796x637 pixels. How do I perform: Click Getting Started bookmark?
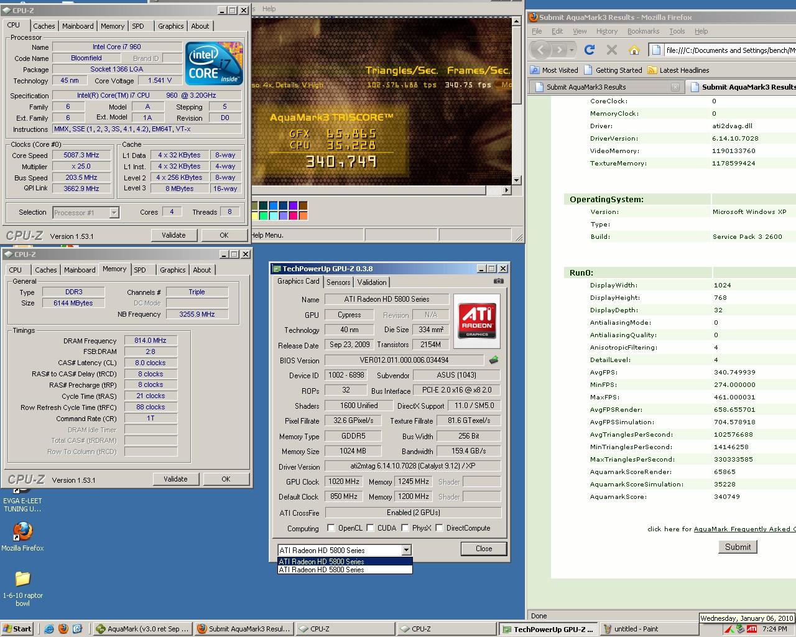click(613, 70)
